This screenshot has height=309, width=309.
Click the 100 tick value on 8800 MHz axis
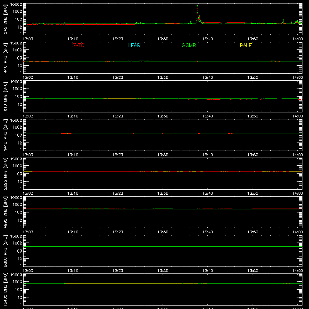(19, 251)
